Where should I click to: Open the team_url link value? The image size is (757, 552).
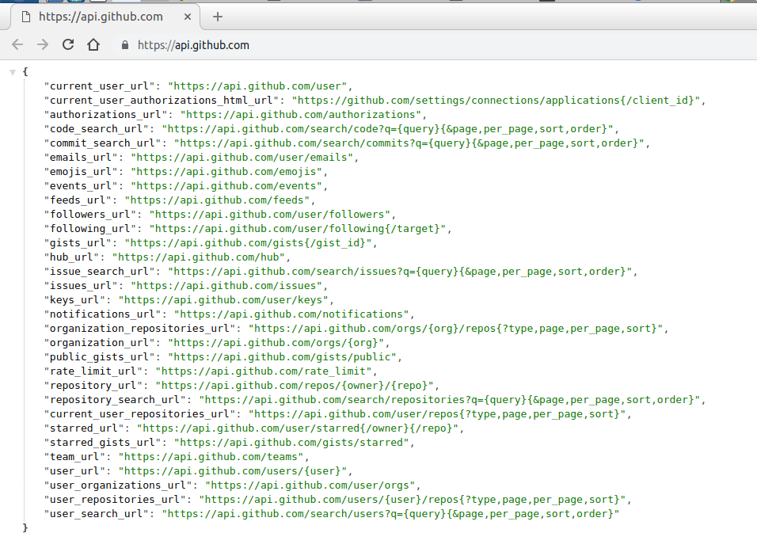pyautogui.click(x=212, y=456)
